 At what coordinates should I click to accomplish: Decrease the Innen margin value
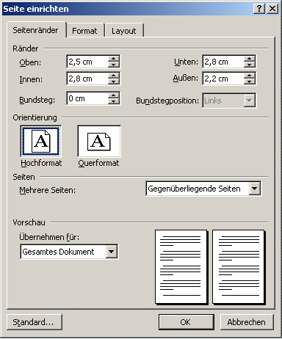coord(114,81)
